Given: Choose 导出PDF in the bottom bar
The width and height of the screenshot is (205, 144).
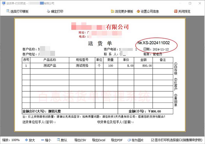Looking at the screenshot, I should tap(117, 140).
